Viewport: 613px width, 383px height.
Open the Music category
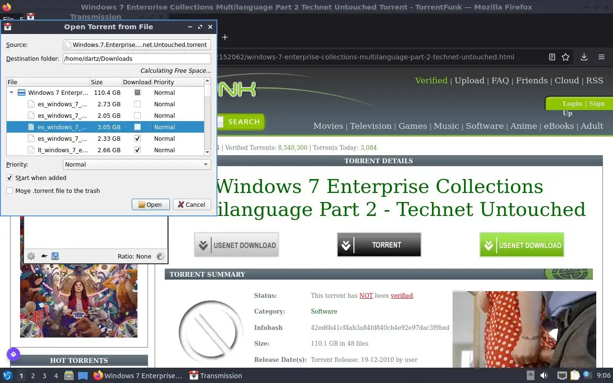pyautogui.click(x=446, y=126)
